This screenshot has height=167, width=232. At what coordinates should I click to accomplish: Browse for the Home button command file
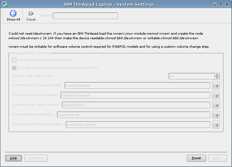point(216,95)
